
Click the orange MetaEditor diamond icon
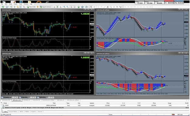pos(38,7)
